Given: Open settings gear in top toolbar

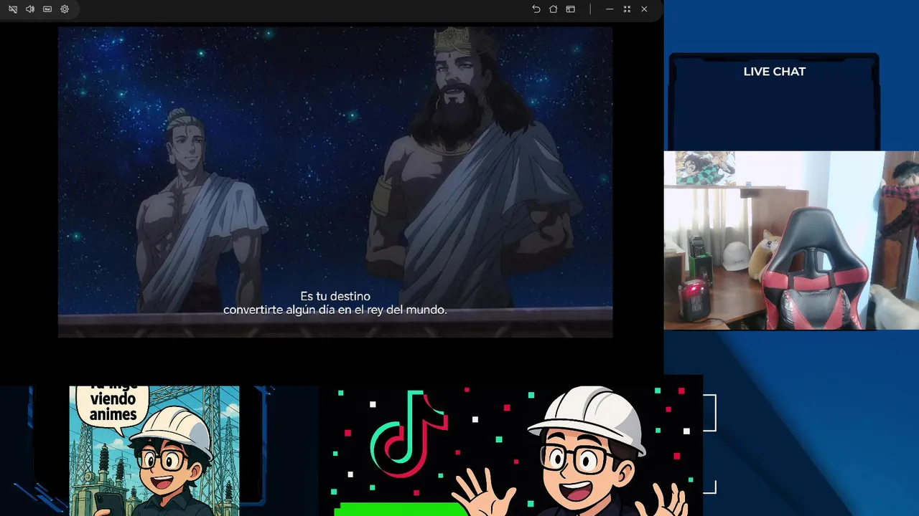Looking at the screenshot, I should [x=65, y=9].
